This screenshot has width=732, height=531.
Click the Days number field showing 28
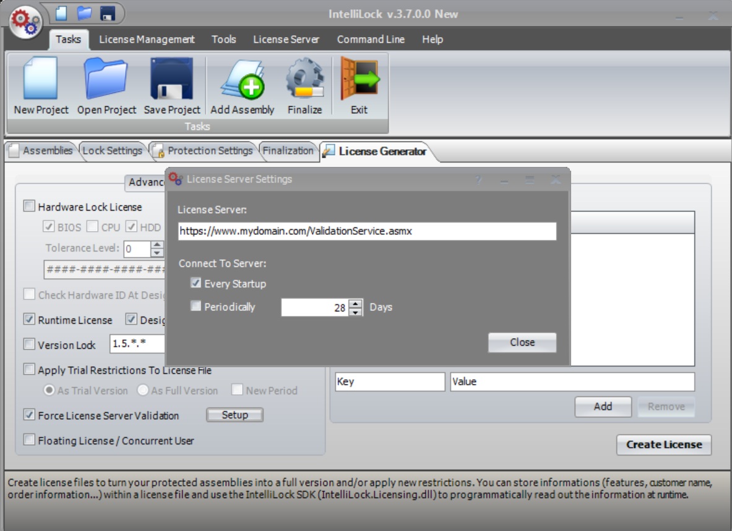(x=315, y=308)
